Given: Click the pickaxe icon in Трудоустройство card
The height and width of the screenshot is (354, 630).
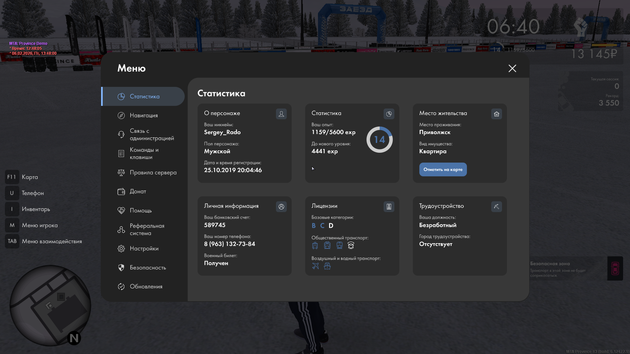Looking at the screenshot, I should 496,206.
